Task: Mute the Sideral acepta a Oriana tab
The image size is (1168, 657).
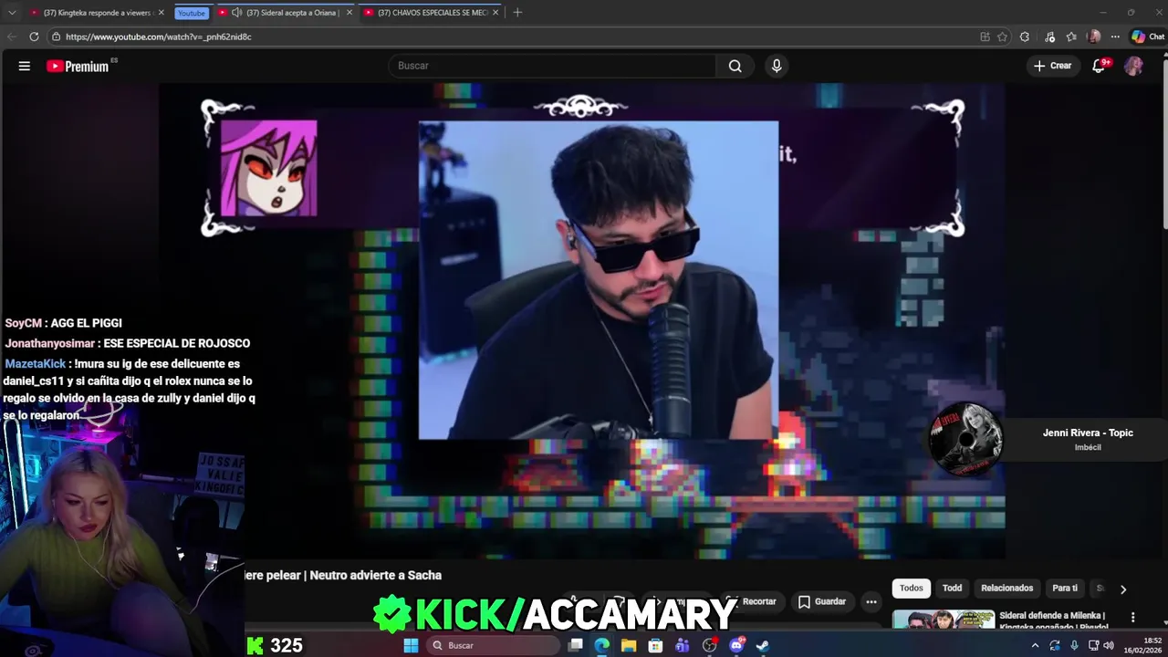Action: pos(237,13)
